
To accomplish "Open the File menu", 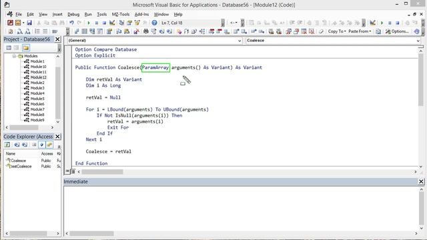I will (x=19, y=15).
